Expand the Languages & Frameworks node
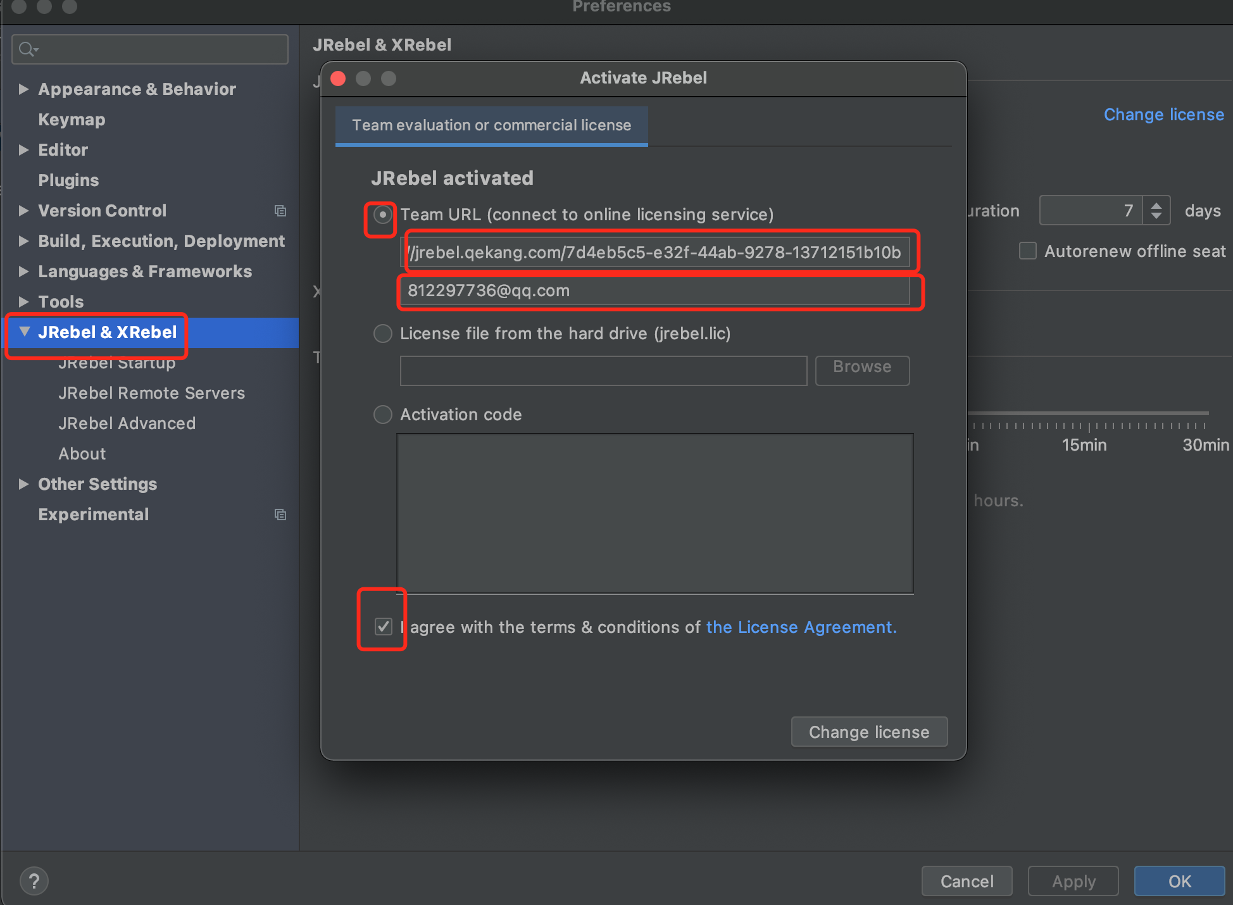Screen dimensions: 1233x905 coord(23,271)
